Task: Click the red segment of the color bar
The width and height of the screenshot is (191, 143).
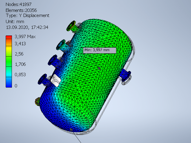Action: pos(9,37)
